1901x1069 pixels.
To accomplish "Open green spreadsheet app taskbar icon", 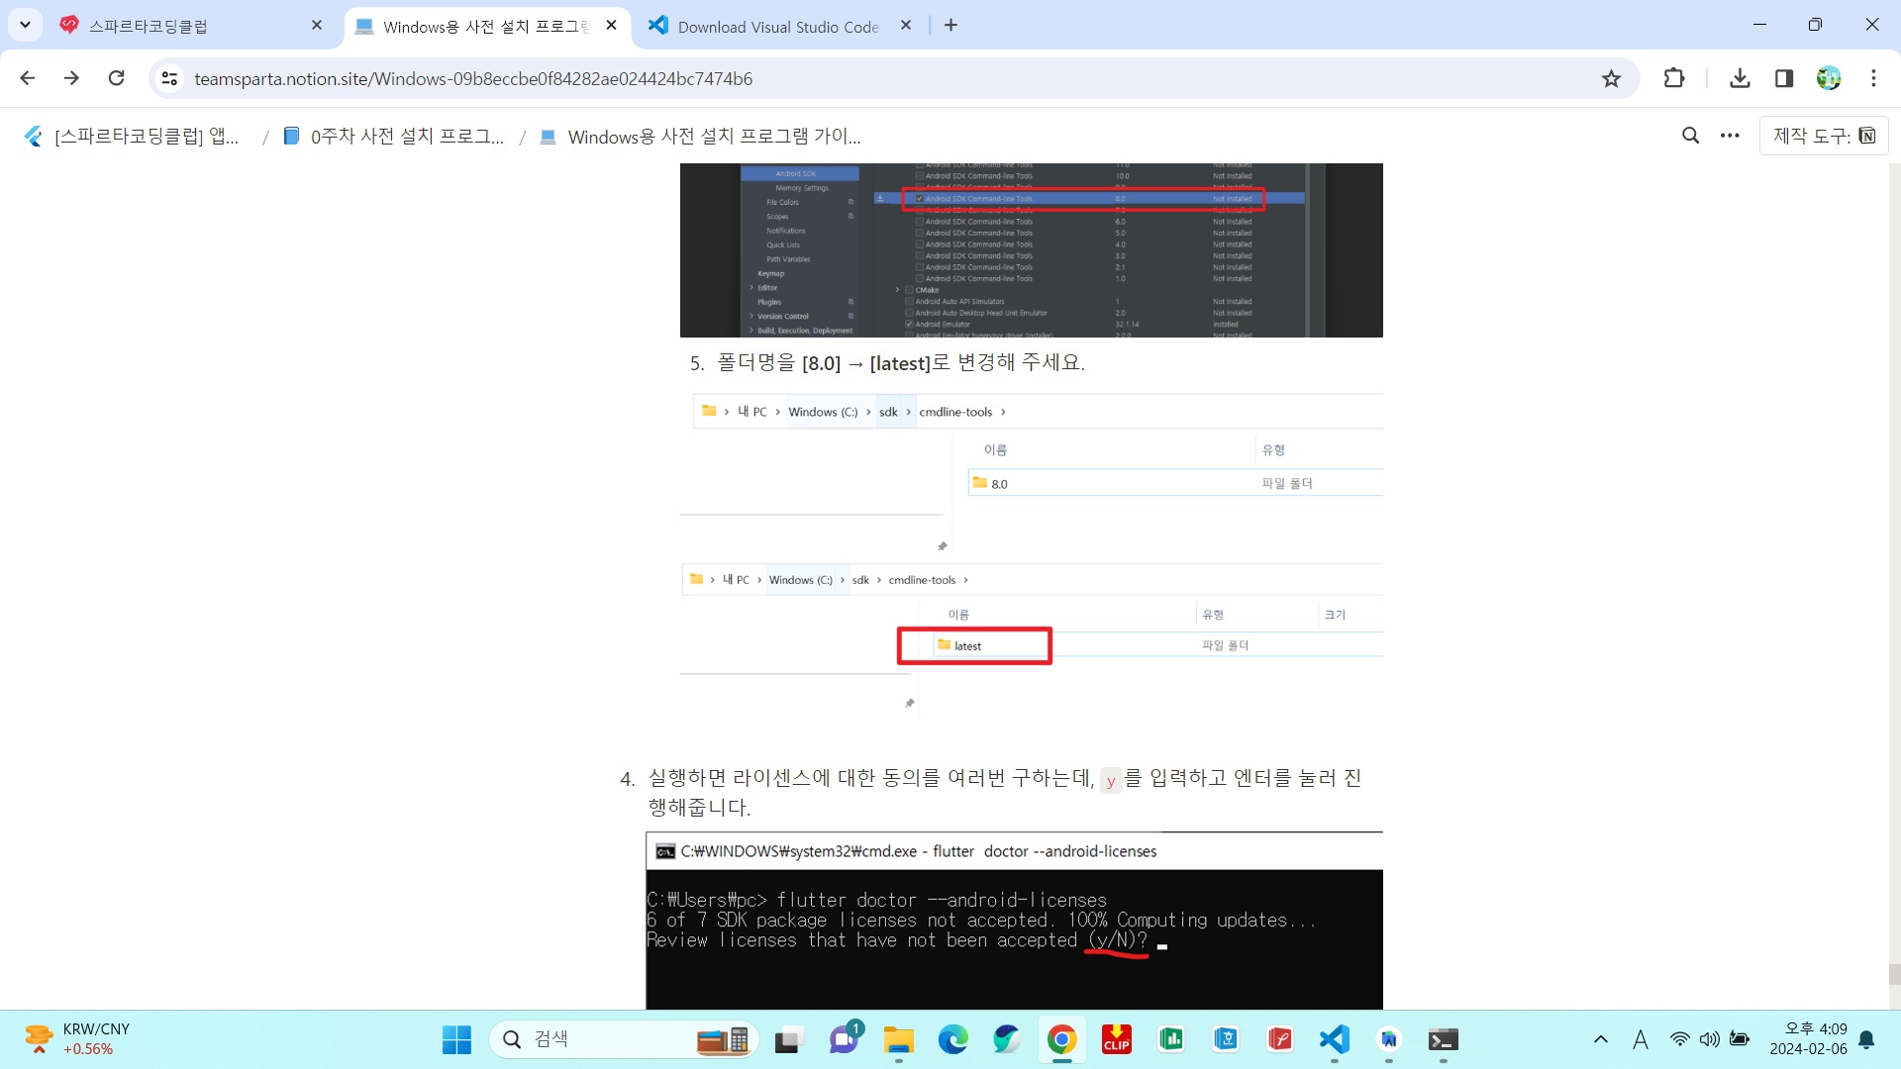I will point(1171,1039).
